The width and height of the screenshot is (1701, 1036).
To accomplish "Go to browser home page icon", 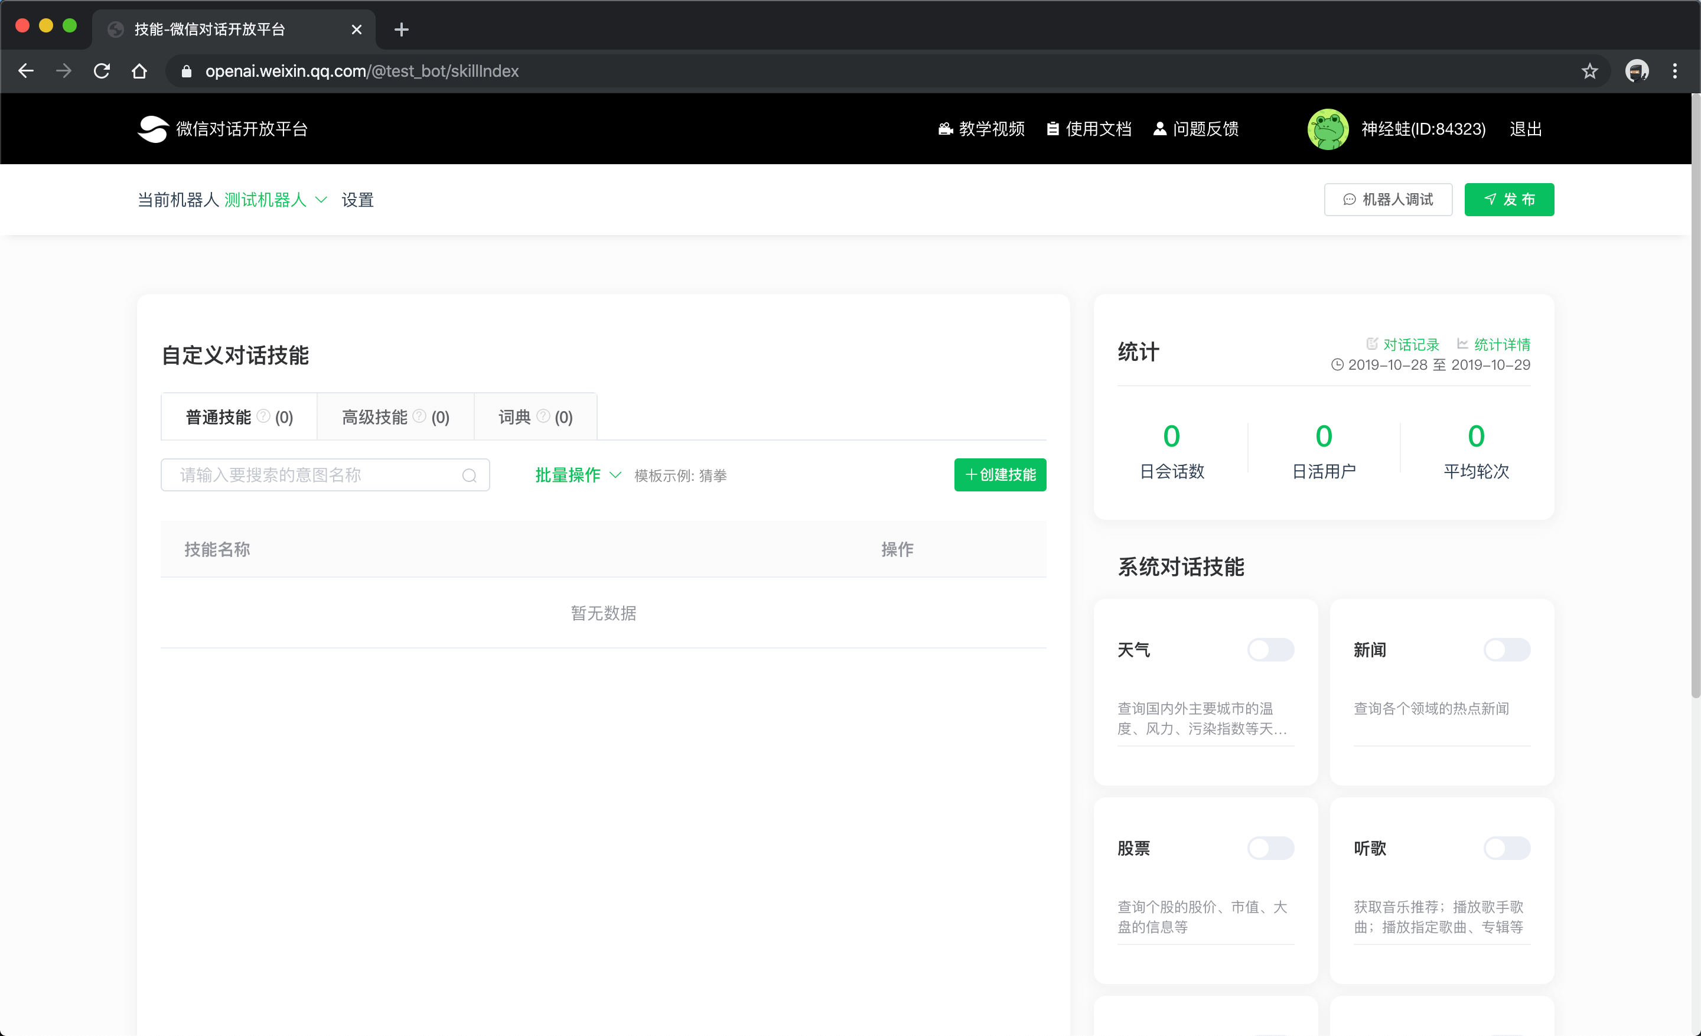I will 139,71.
